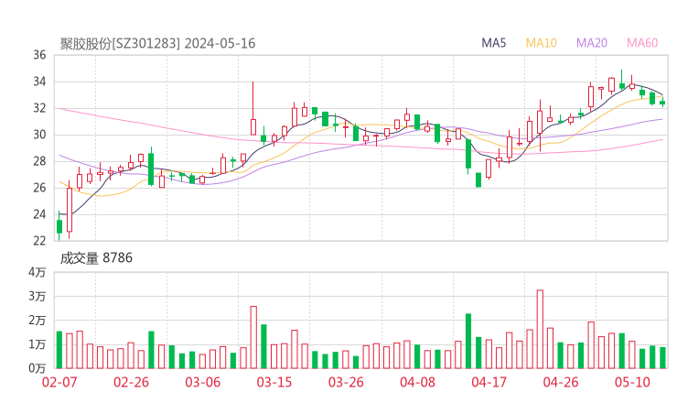Click the volume axis label 0万
This screenshot has height=403, width=677.
pos(38,368)
